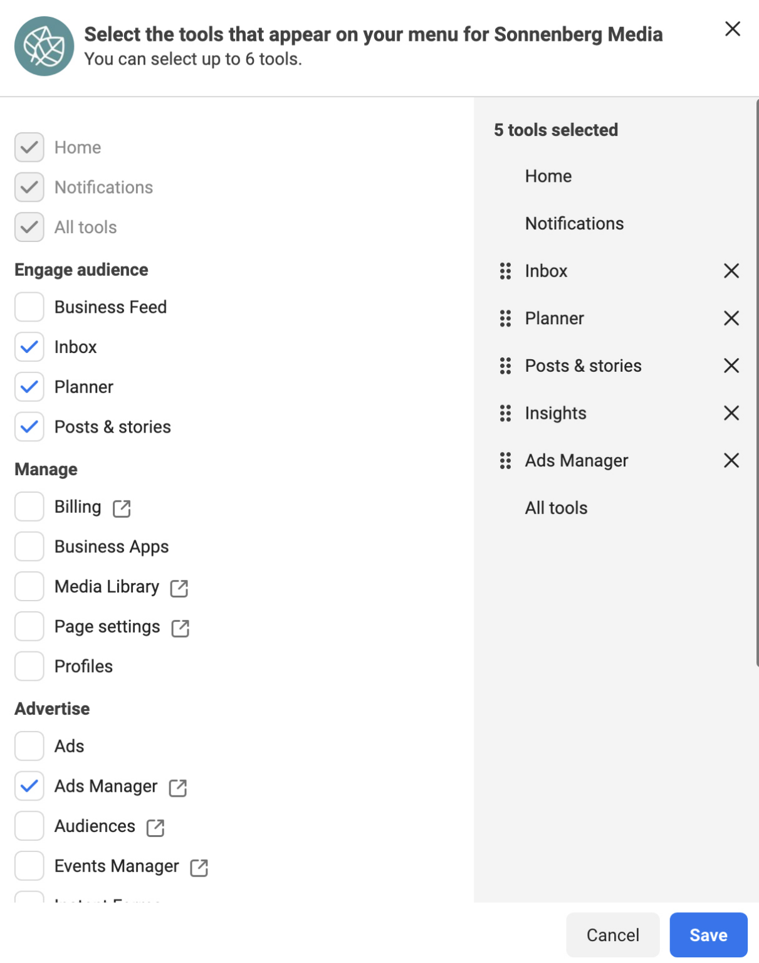The width and height of the screenshot is (759, 963).
Task: Tick the Media Library checkbox
Action: point(29,587)
